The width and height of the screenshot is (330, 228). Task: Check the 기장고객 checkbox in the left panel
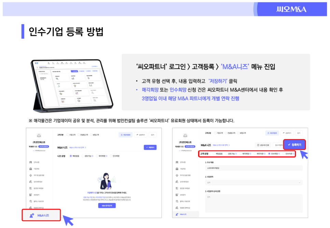(x=68, y=135)
